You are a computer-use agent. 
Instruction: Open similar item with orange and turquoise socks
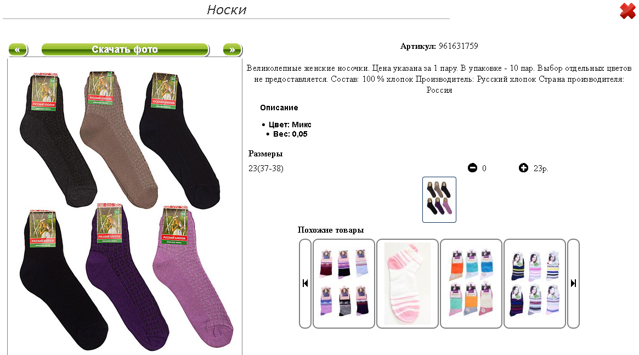pos(471,283)
